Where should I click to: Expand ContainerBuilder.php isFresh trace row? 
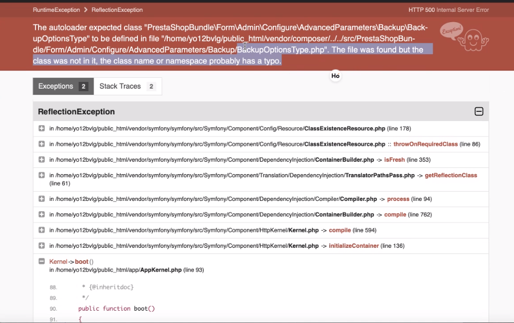(42, 160)
